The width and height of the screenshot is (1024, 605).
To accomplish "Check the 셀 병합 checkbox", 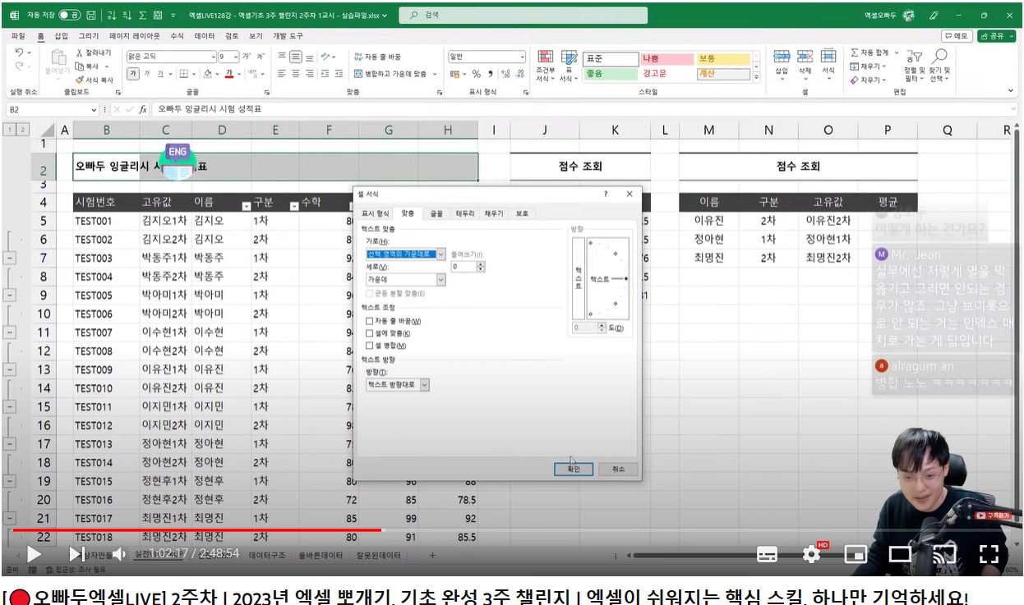I will point(370,346).
